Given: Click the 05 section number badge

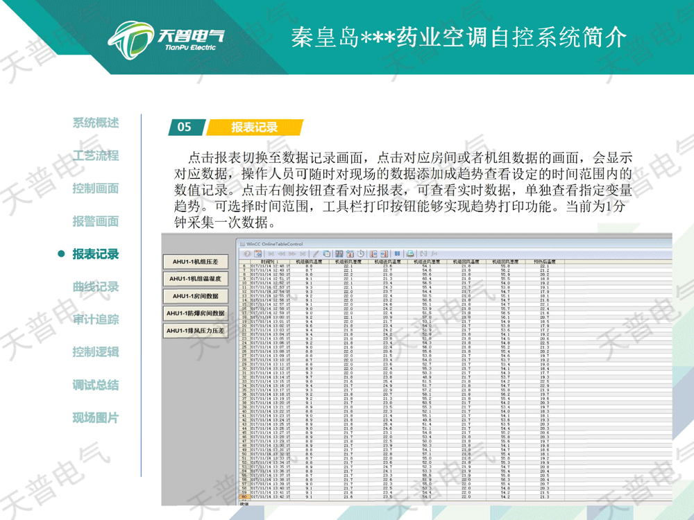Looking at the screenshot, I should pyautogui.click(x=185, y=128).
